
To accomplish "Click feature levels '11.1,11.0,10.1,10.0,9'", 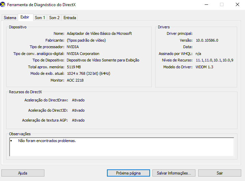I will 215,60.
